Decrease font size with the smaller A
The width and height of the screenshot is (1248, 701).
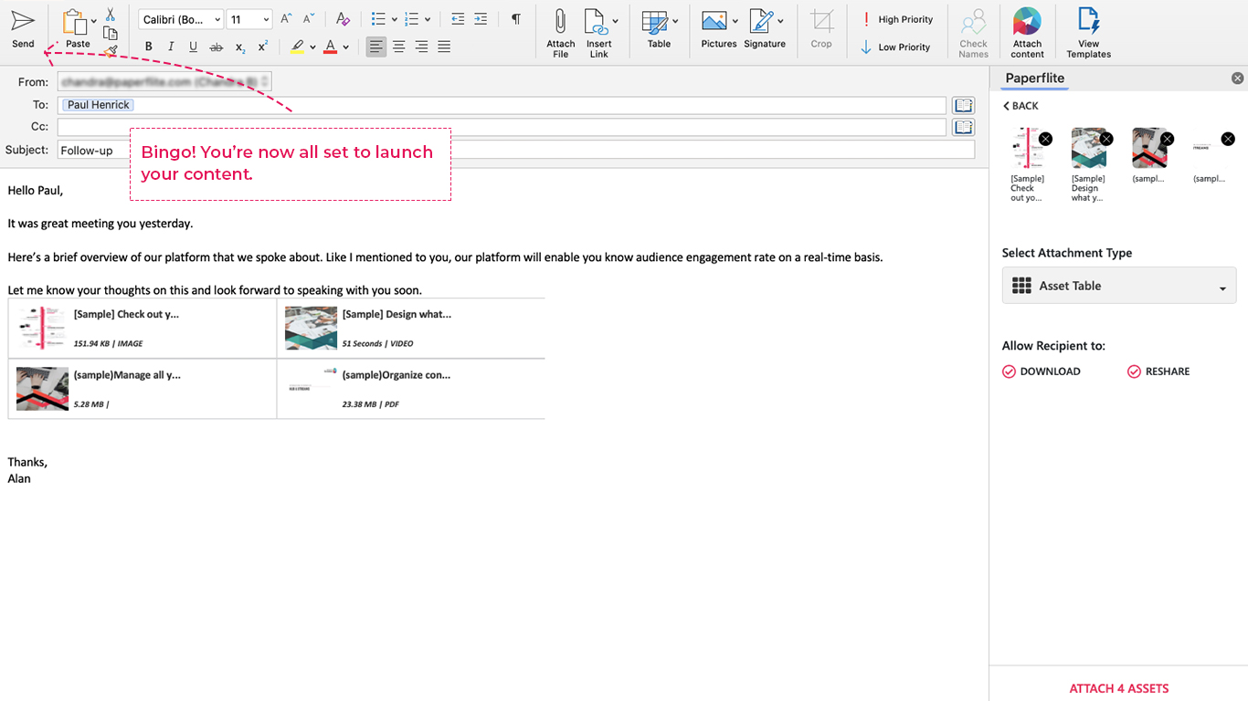click(x=309, y=19)
